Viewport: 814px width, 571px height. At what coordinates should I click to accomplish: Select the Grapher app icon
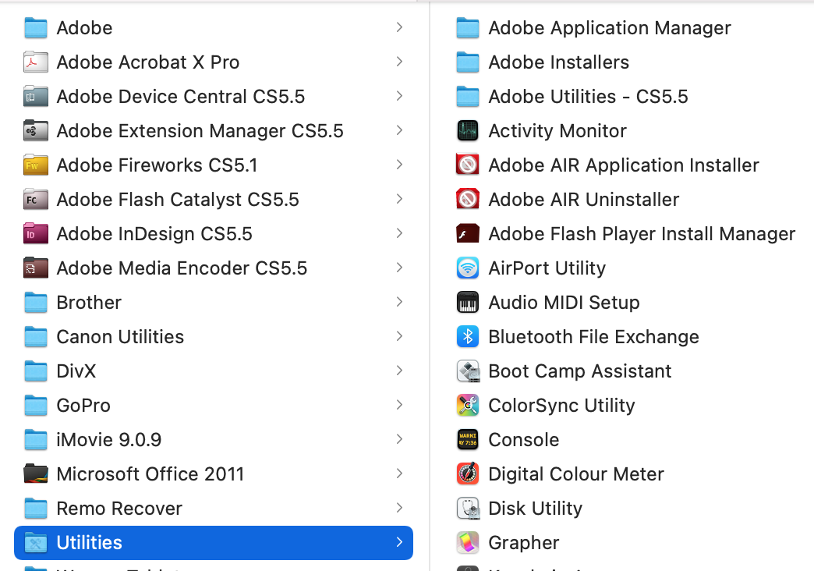467,543
